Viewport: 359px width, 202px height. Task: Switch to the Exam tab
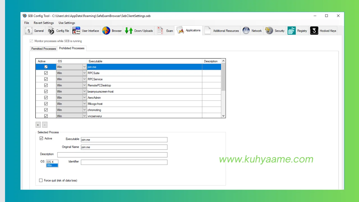[x=165, y=31]
